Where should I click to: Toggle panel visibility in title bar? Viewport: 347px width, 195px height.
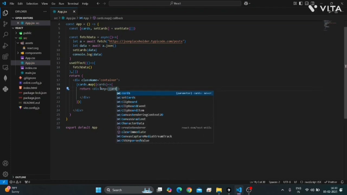point(307,4)
